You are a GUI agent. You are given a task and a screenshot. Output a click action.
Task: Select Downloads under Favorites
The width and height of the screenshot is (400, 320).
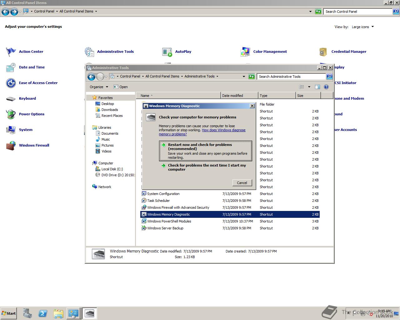click(110, 110)
